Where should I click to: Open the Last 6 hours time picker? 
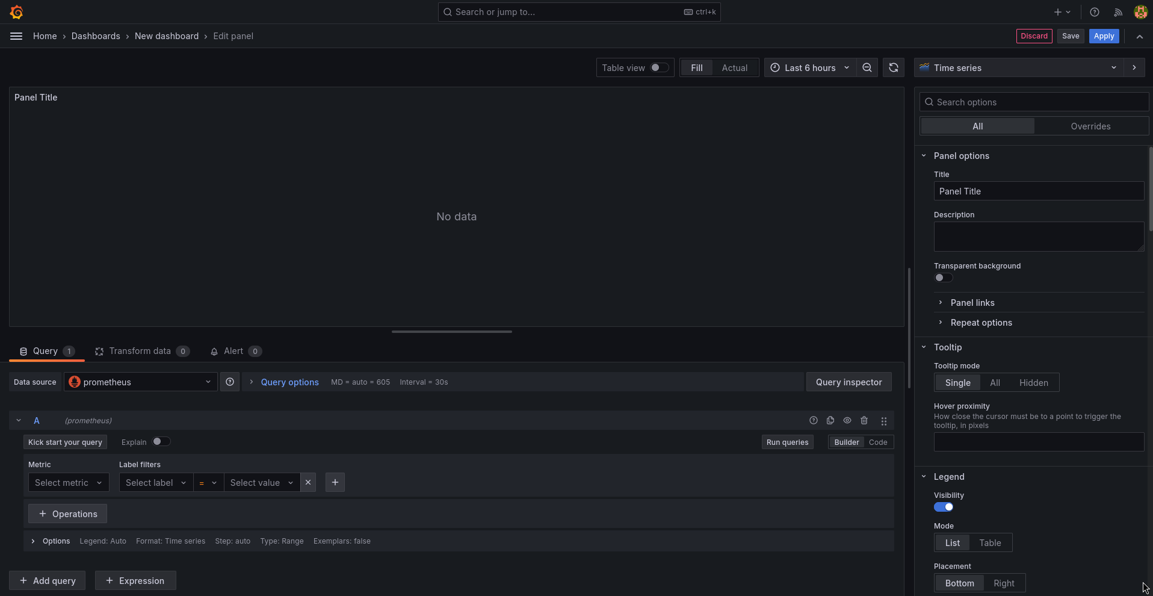tap(810, 68)
